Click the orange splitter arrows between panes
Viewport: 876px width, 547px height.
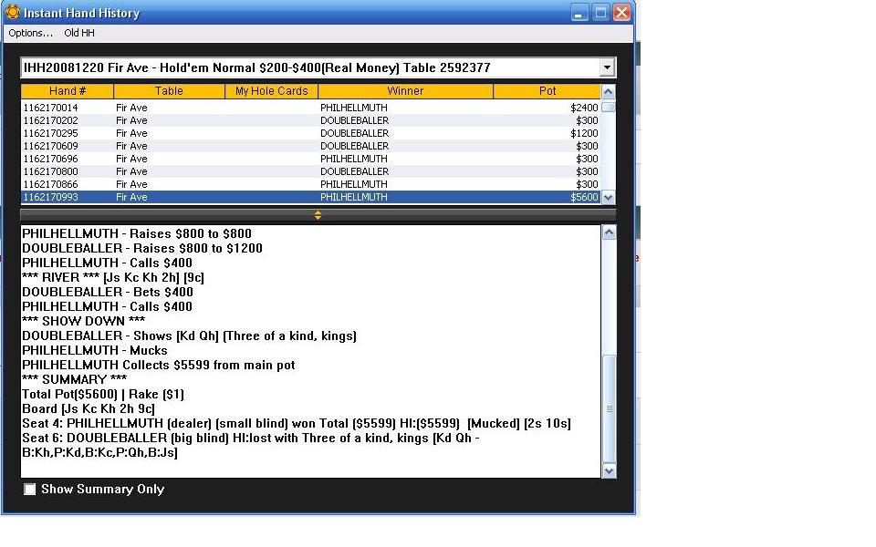(x=318, y=215)
